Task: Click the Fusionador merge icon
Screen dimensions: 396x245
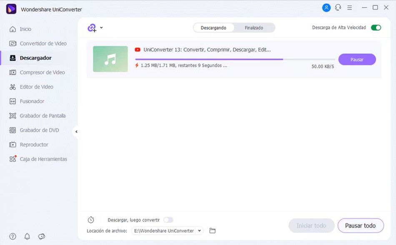Action: pos(13,101)
